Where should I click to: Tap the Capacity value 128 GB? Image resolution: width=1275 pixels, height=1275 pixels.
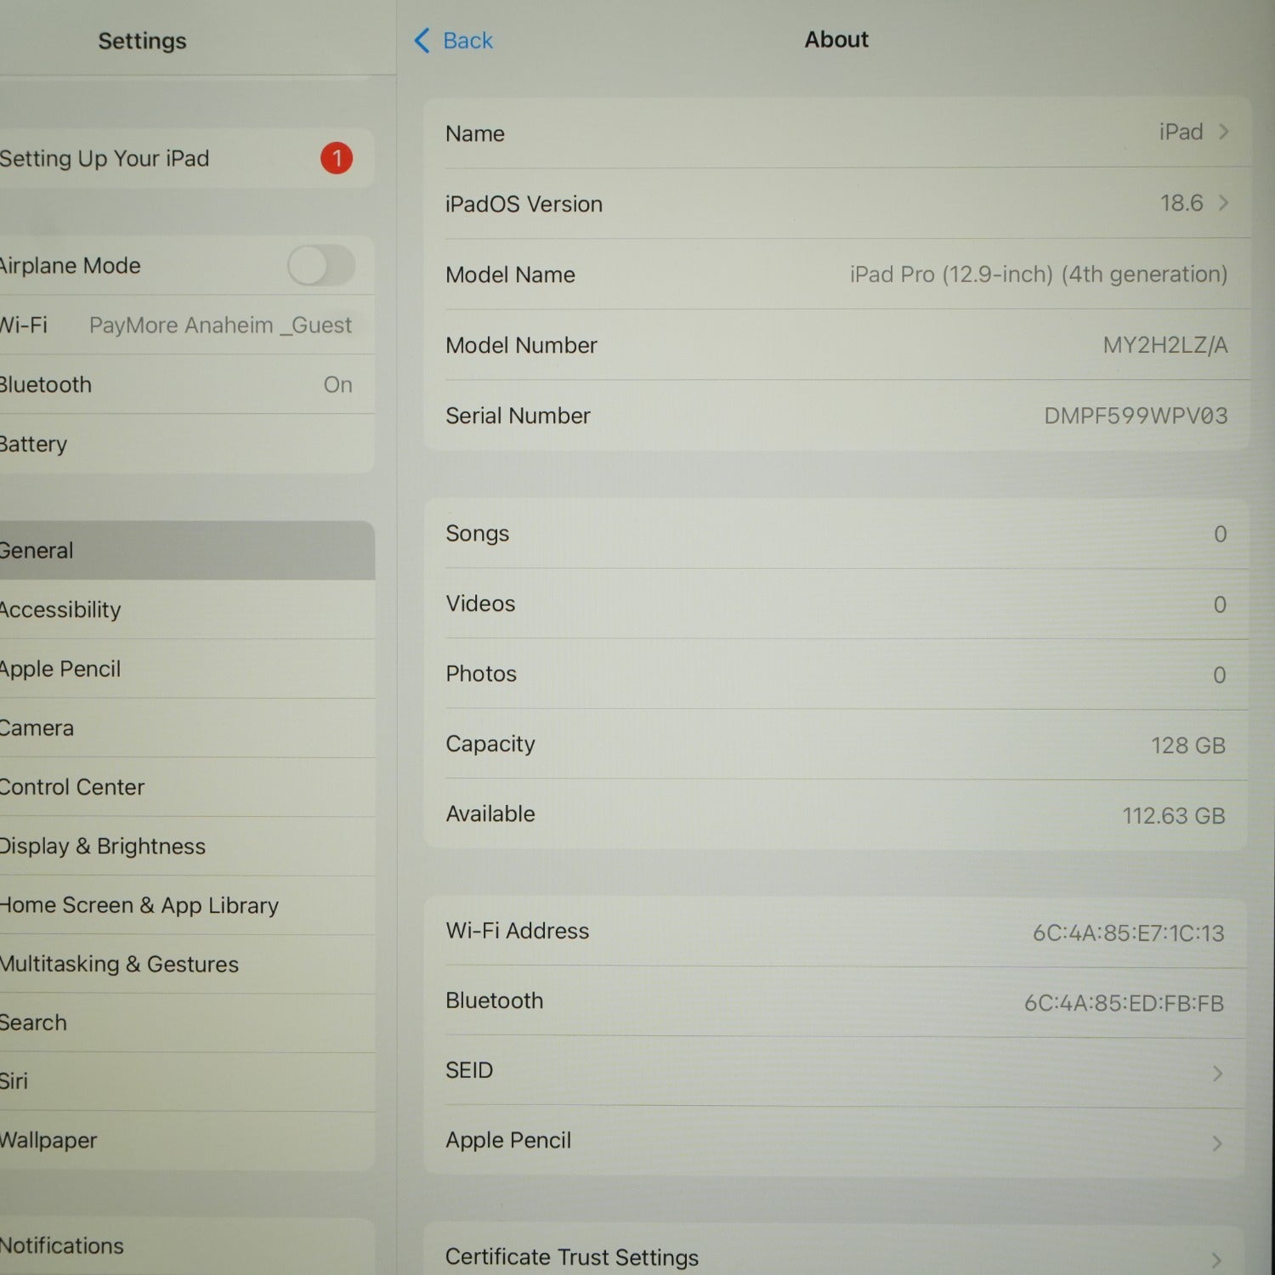tap(1188, 745)
